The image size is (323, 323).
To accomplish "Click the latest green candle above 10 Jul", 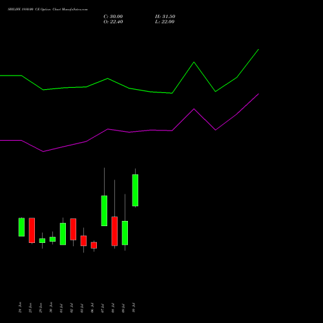I will pyautogui.click(x=135, y=190).
